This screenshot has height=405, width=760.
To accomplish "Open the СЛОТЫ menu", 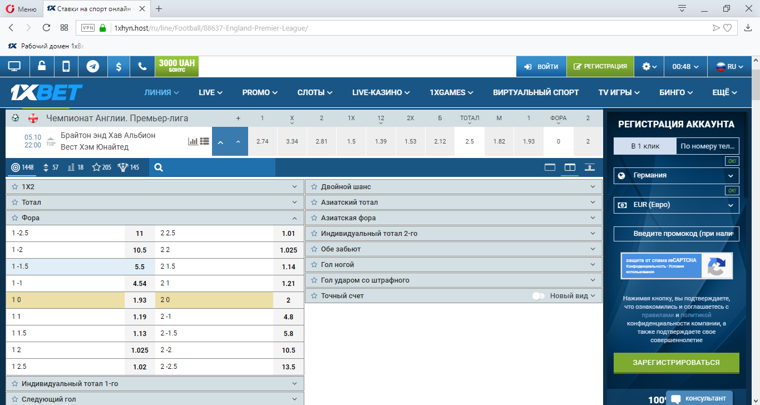I will point(315,92).
